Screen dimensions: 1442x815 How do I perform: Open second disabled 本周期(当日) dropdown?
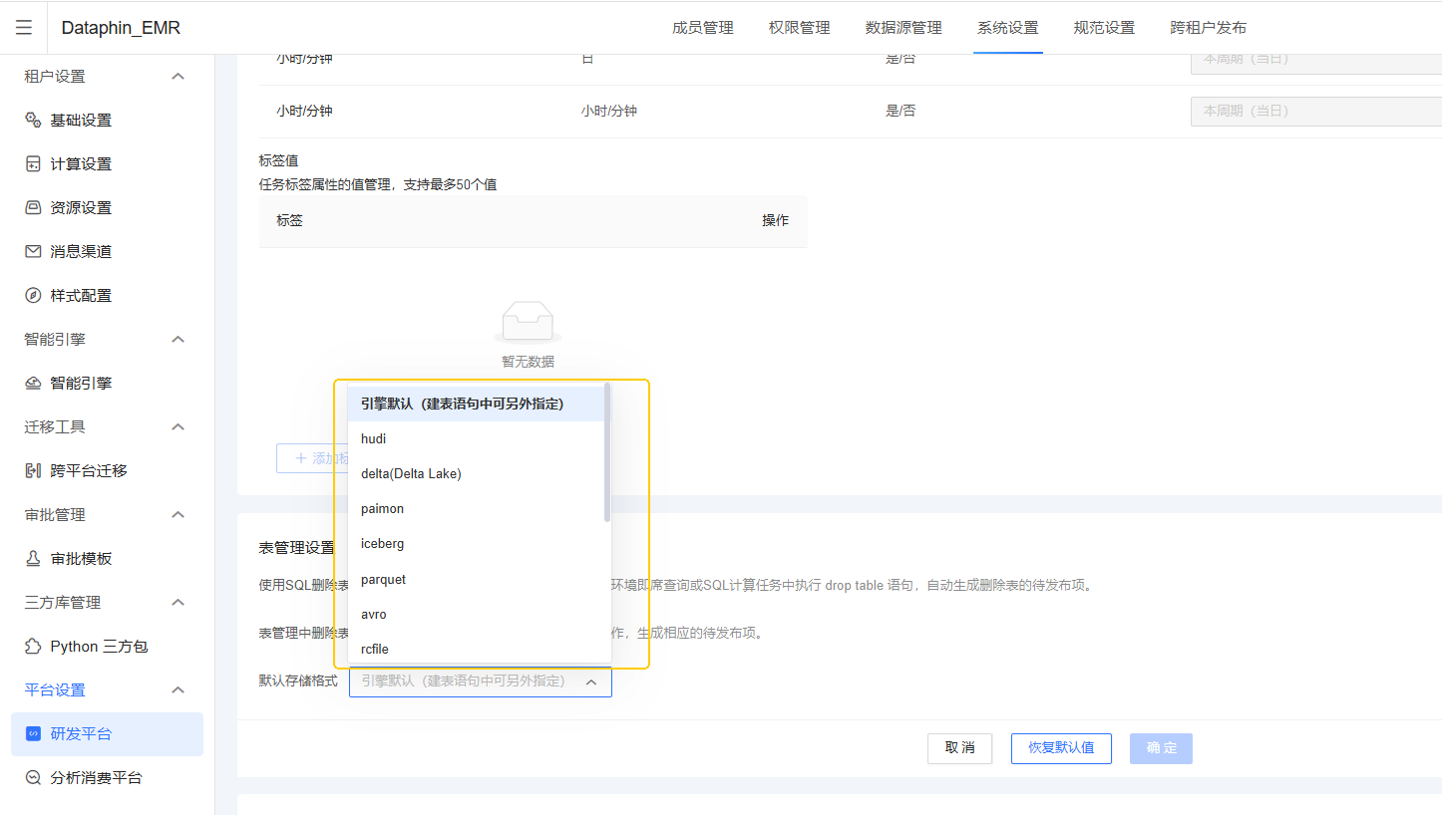(x=1315, y=112)
